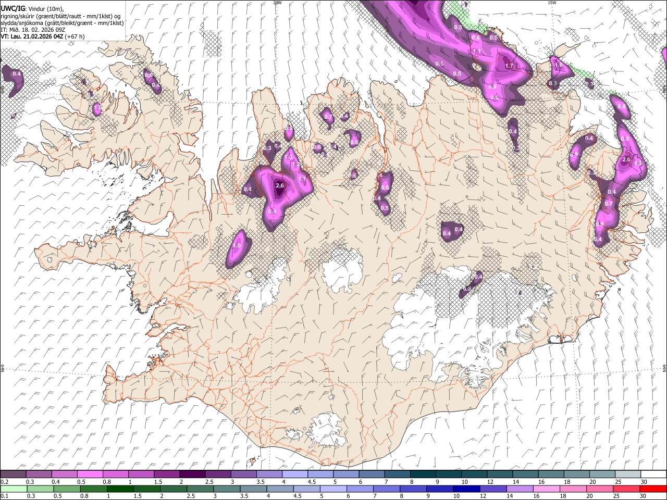Viewport: 667px width, 500px height.
Task: Pick the 10 deep blue swatch in the lower legend
Action: point(466,489)
